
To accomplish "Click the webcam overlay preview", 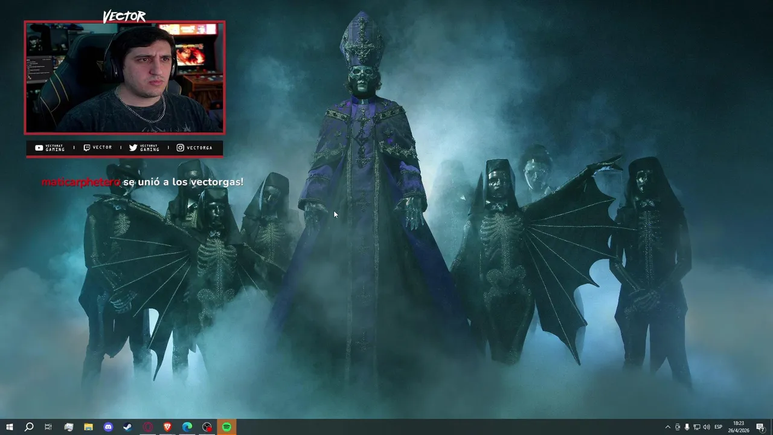I will pos(124,77).
